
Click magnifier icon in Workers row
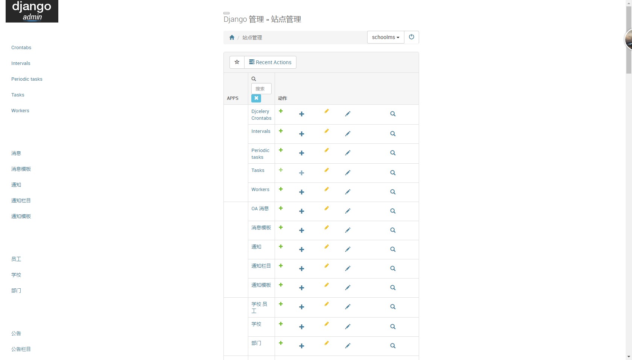[393, 192]
